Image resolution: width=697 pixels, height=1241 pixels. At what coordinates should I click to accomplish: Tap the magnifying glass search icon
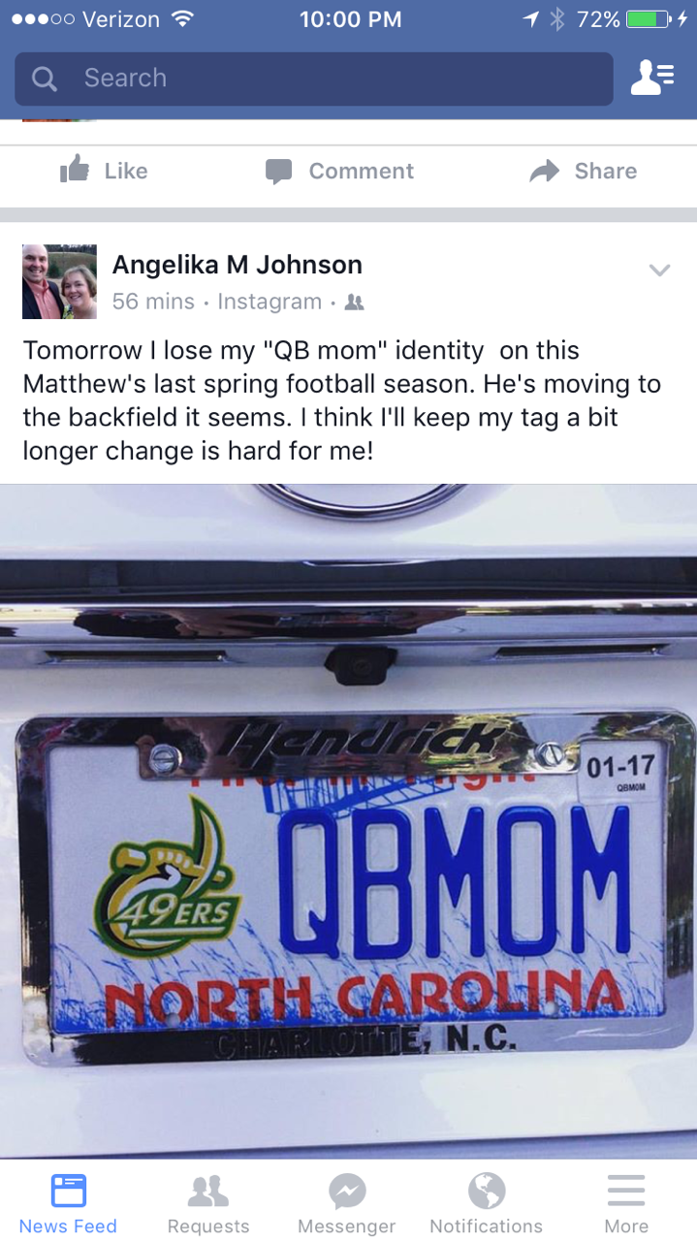[x=45, y=79]
